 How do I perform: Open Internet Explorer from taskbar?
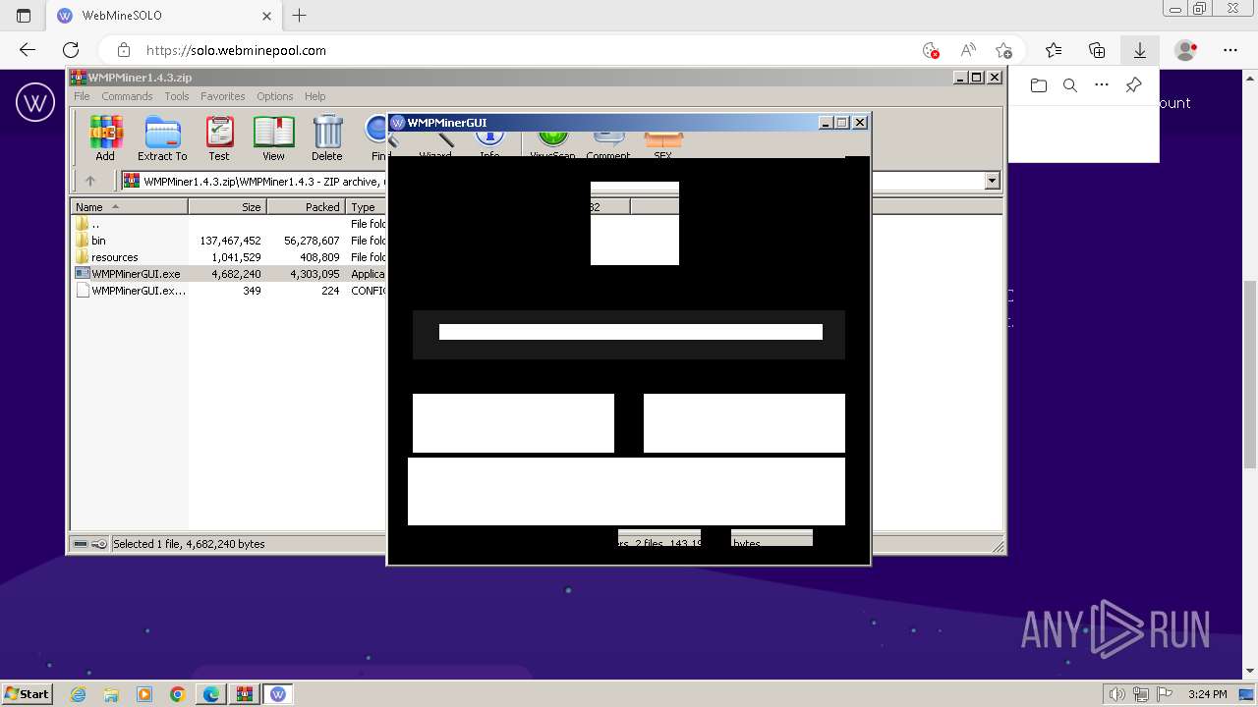(79, 694)
